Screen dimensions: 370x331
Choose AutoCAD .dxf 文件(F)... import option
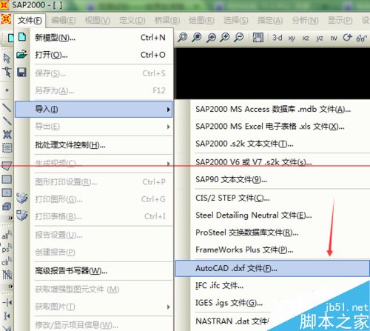click(272, 268)
